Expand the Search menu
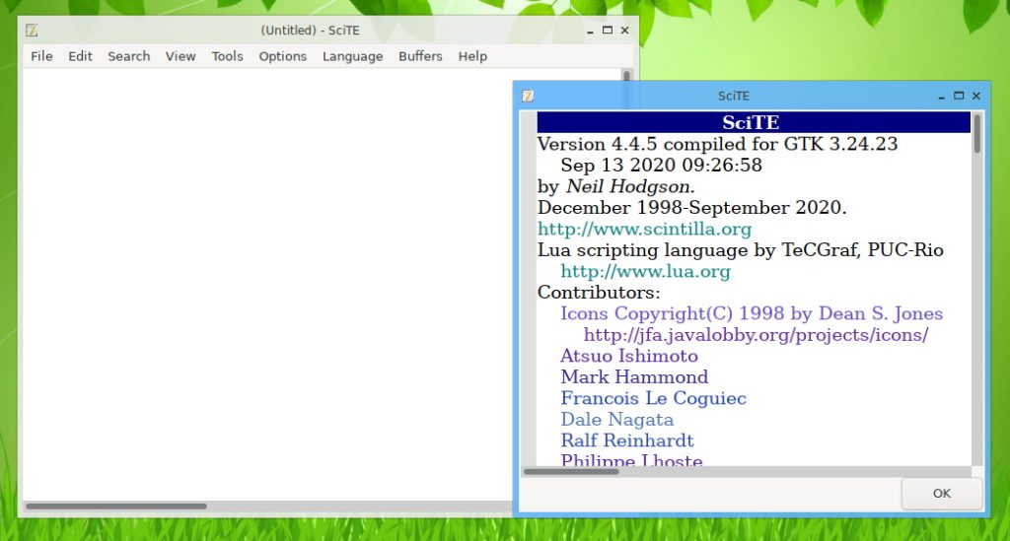 129,56
